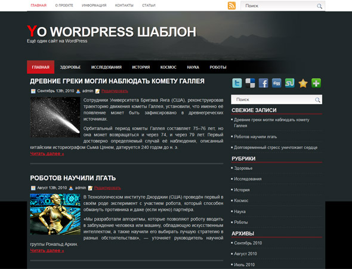Click the calendar icon beside Сентябрь 13th, 2010

pos(33,91)
